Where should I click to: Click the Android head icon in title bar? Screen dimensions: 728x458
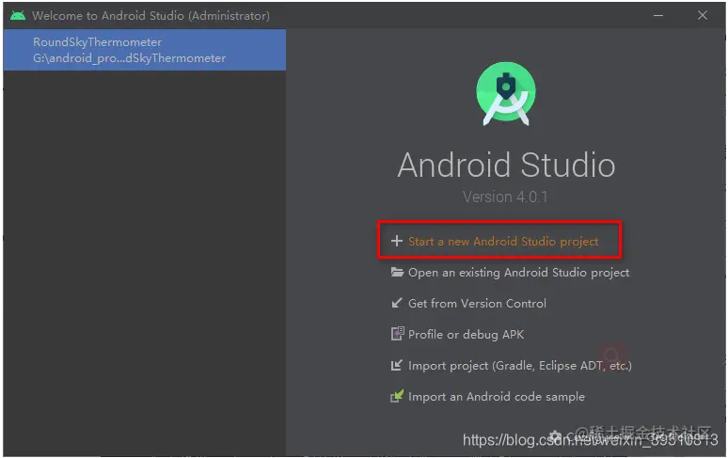click(x=18, y=15)
